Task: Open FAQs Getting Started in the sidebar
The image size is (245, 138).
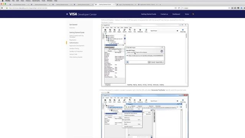Action: [76, 57]
